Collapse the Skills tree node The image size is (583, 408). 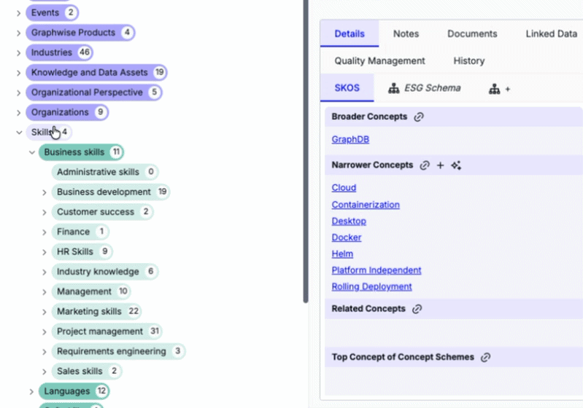[x=19, y=133]
